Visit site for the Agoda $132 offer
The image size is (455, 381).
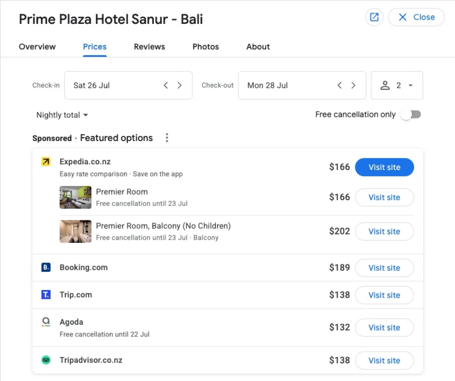pyautogui.click(x=384, y=327)
